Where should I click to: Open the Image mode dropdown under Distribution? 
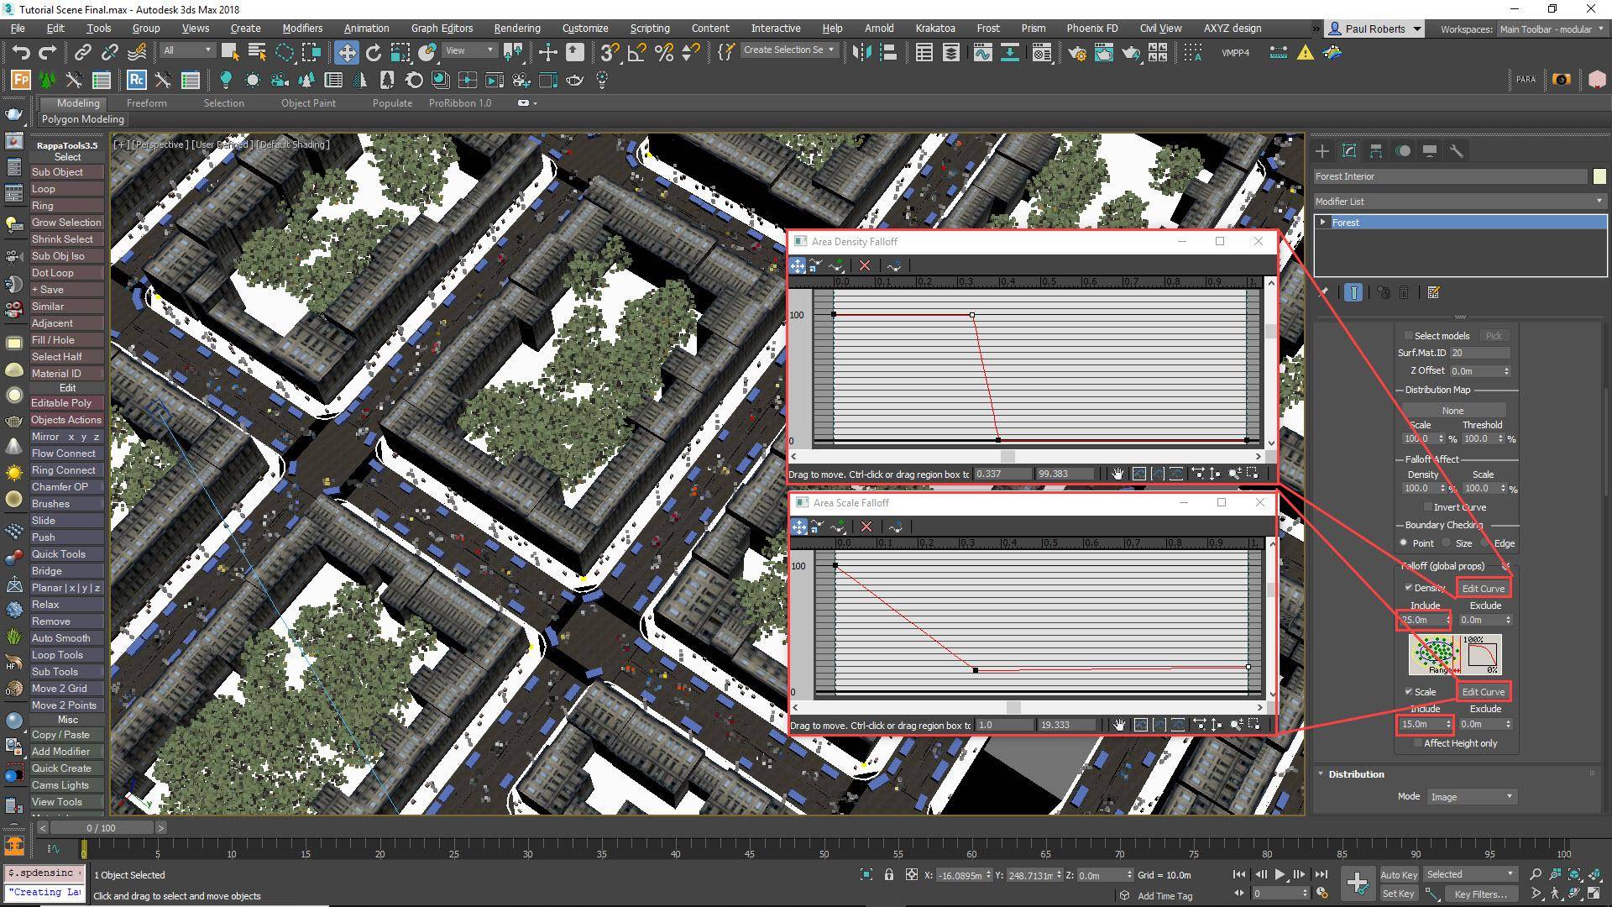click(x=1471, y=796)
